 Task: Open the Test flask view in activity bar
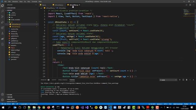pyautogui.click(x=2, y=33)
